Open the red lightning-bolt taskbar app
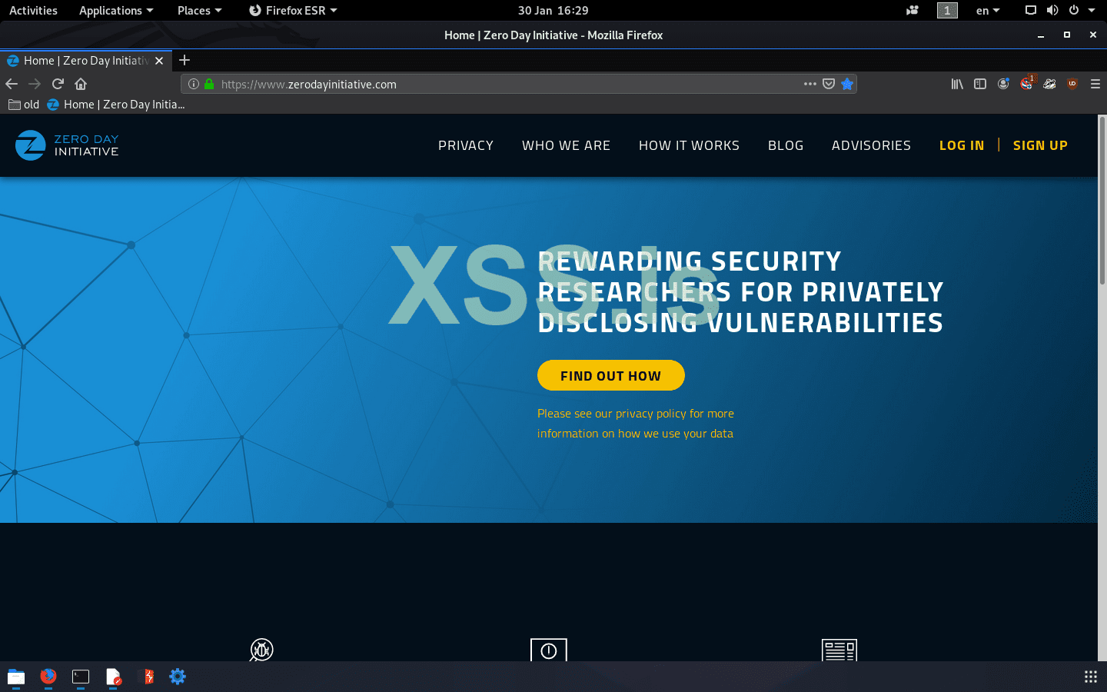 (146, 677)
